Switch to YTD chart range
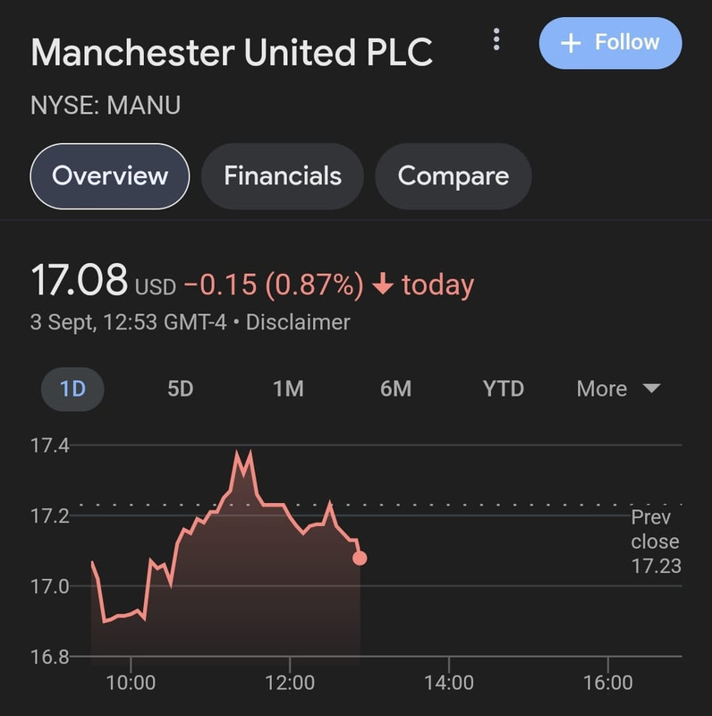 tap(504, 388)
